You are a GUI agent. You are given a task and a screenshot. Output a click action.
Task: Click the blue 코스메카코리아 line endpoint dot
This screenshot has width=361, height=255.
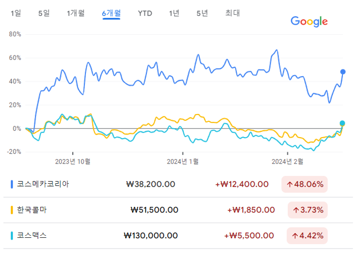tap(343, 72)
